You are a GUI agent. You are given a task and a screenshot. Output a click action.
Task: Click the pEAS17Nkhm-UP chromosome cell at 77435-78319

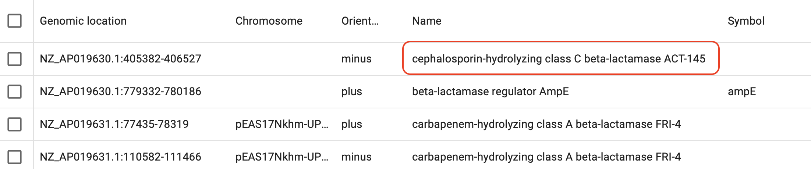(x=281, y=124)
